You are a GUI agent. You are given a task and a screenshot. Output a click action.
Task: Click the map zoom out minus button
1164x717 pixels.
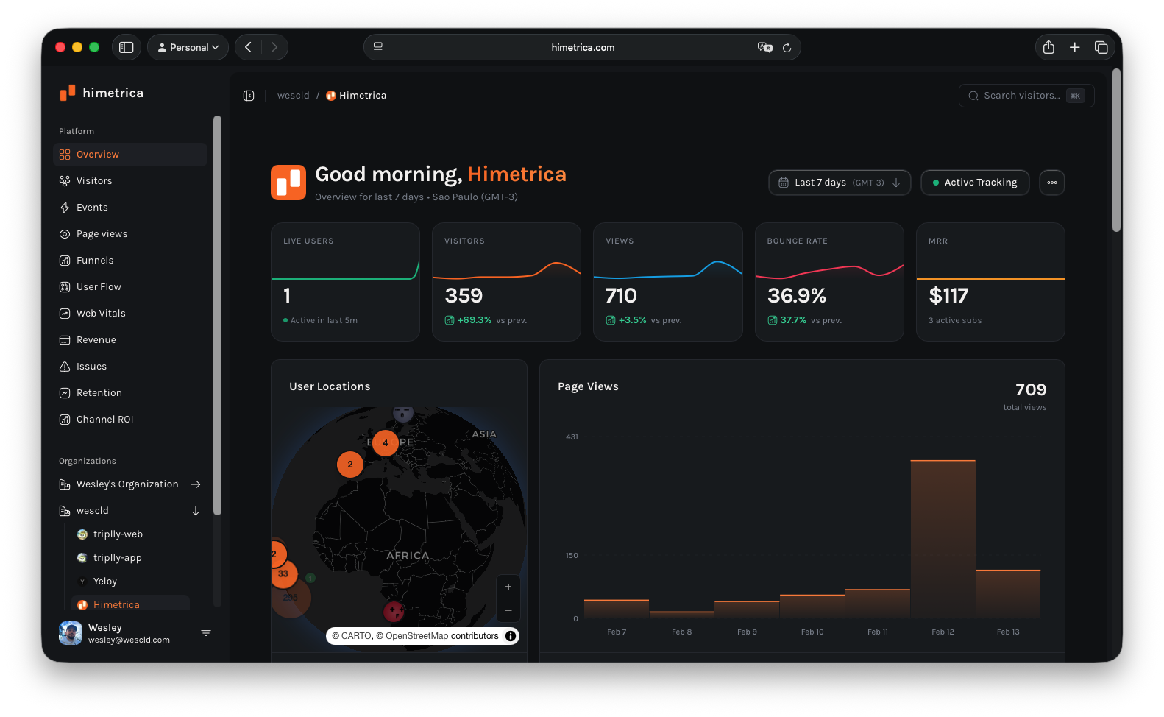click(508, 610)
